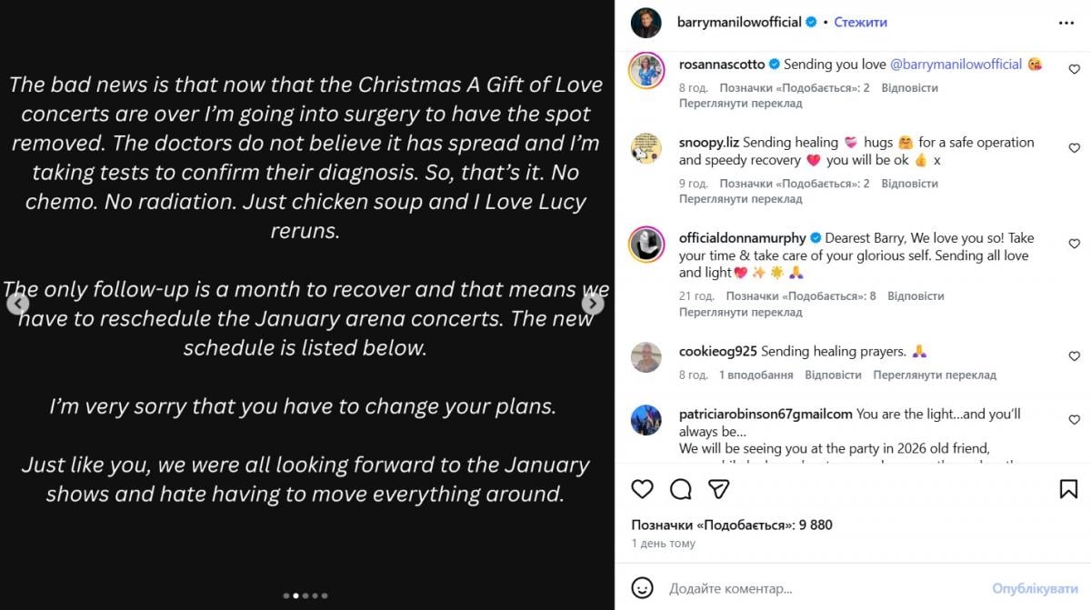Image resolution: width=1091 pixels, height=610 pixels.
Task: Reply to cookieog925's comment
Action: pyautogui.click(x=833, y=375)
